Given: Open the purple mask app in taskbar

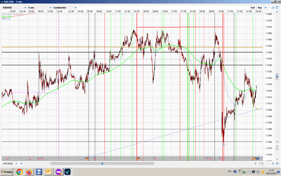Looking at the screenshot, I should 58,172.
